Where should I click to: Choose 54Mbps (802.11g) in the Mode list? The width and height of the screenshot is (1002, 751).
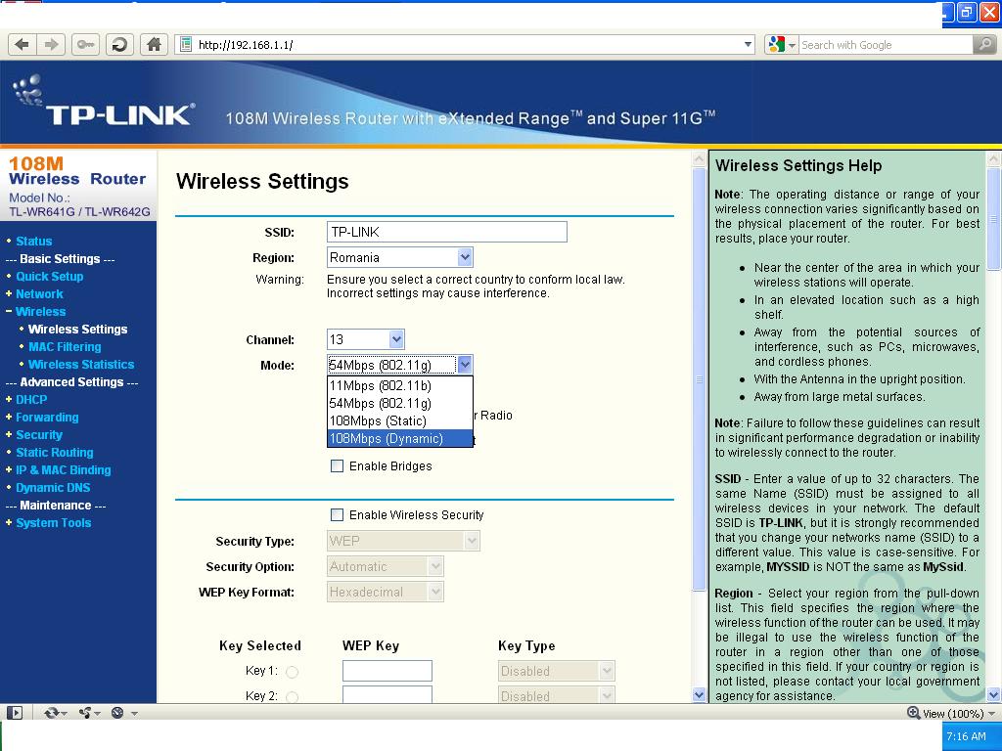point(400,404)
